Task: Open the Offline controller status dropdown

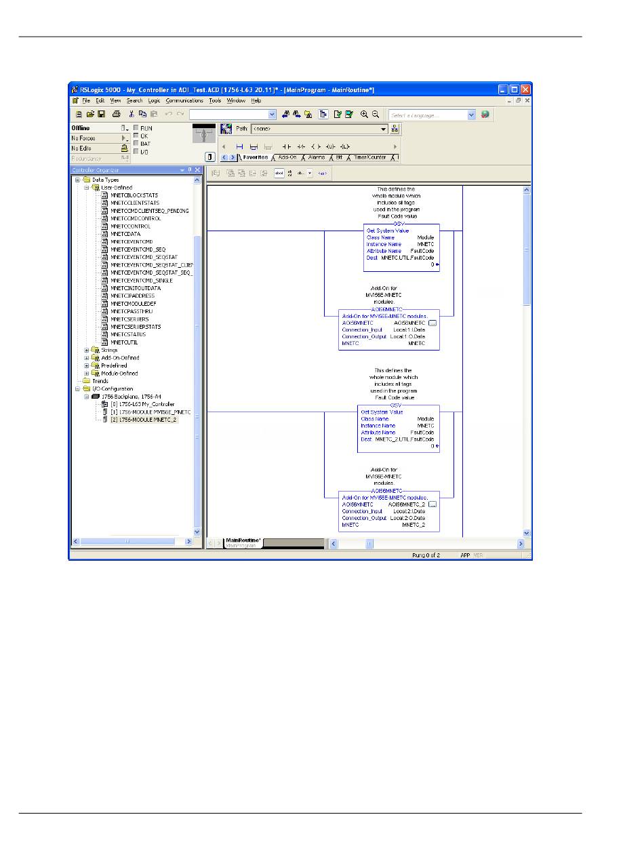Action: [125, 127]
